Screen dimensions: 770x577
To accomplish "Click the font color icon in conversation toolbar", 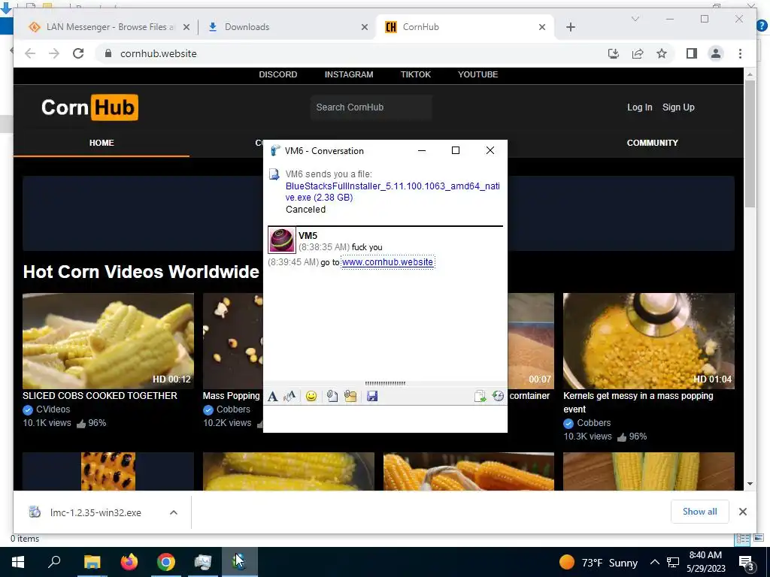I will 290,397.
